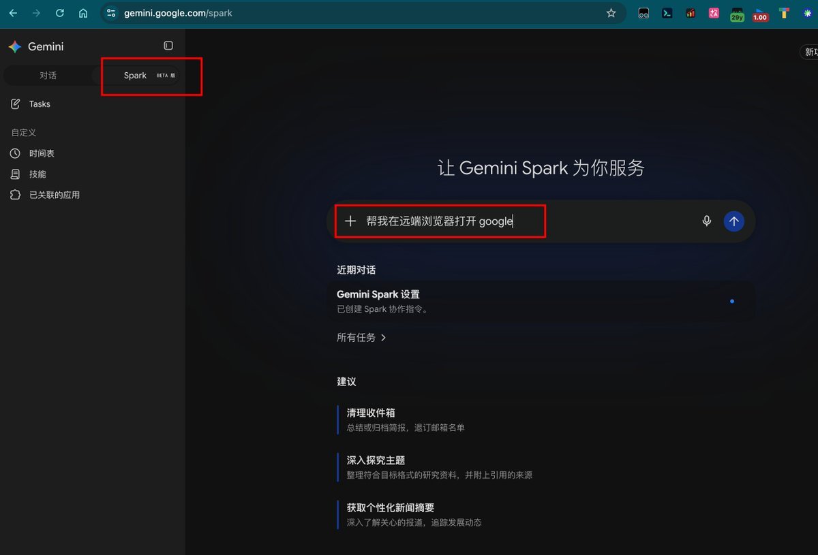The image size is (818, 555).
Task: Click the puzzle icon beside 已关联的应用
Action: click(16, 195)
